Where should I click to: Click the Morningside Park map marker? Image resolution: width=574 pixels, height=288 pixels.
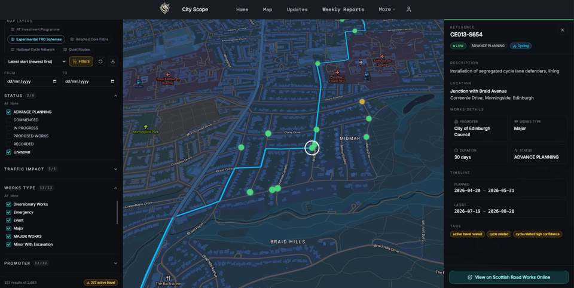146,127
